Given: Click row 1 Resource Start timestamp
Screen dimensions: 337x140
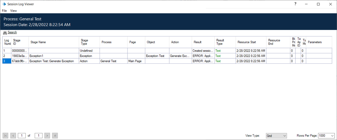Looking at the screenshot, I should point(251,51).
